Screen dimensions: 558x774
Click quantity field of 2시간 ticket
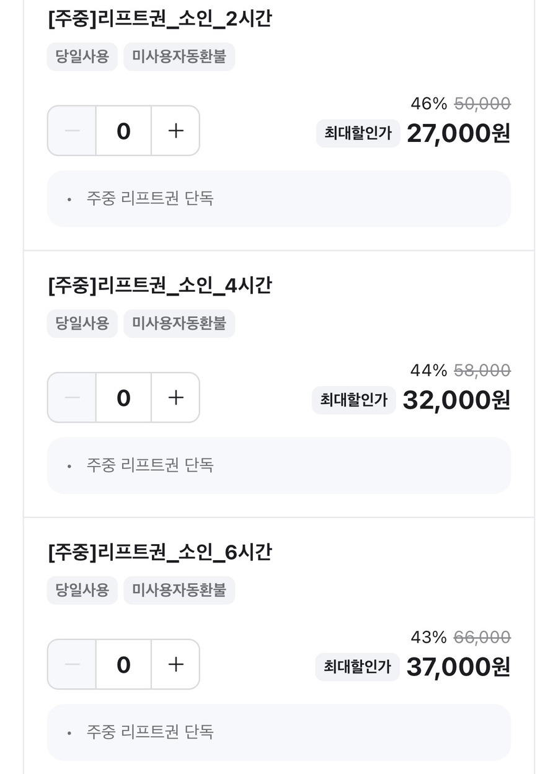123,131
